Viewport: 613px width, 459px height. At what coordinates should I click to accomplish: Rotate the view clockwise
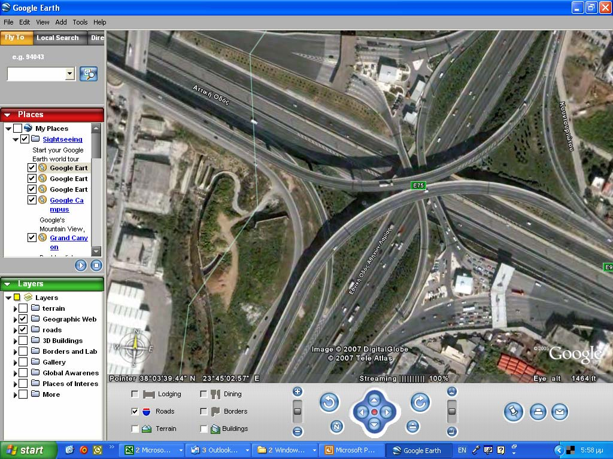pos(420,402)
